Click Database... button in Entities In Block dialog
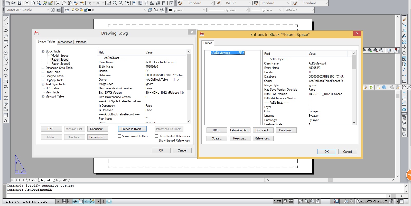The width and height of the screenshot is (411, 206). 286,130
